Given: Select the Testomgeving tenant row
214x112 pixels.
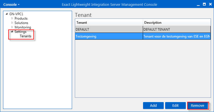Looking at the screenshot, I should pos(143,36).
